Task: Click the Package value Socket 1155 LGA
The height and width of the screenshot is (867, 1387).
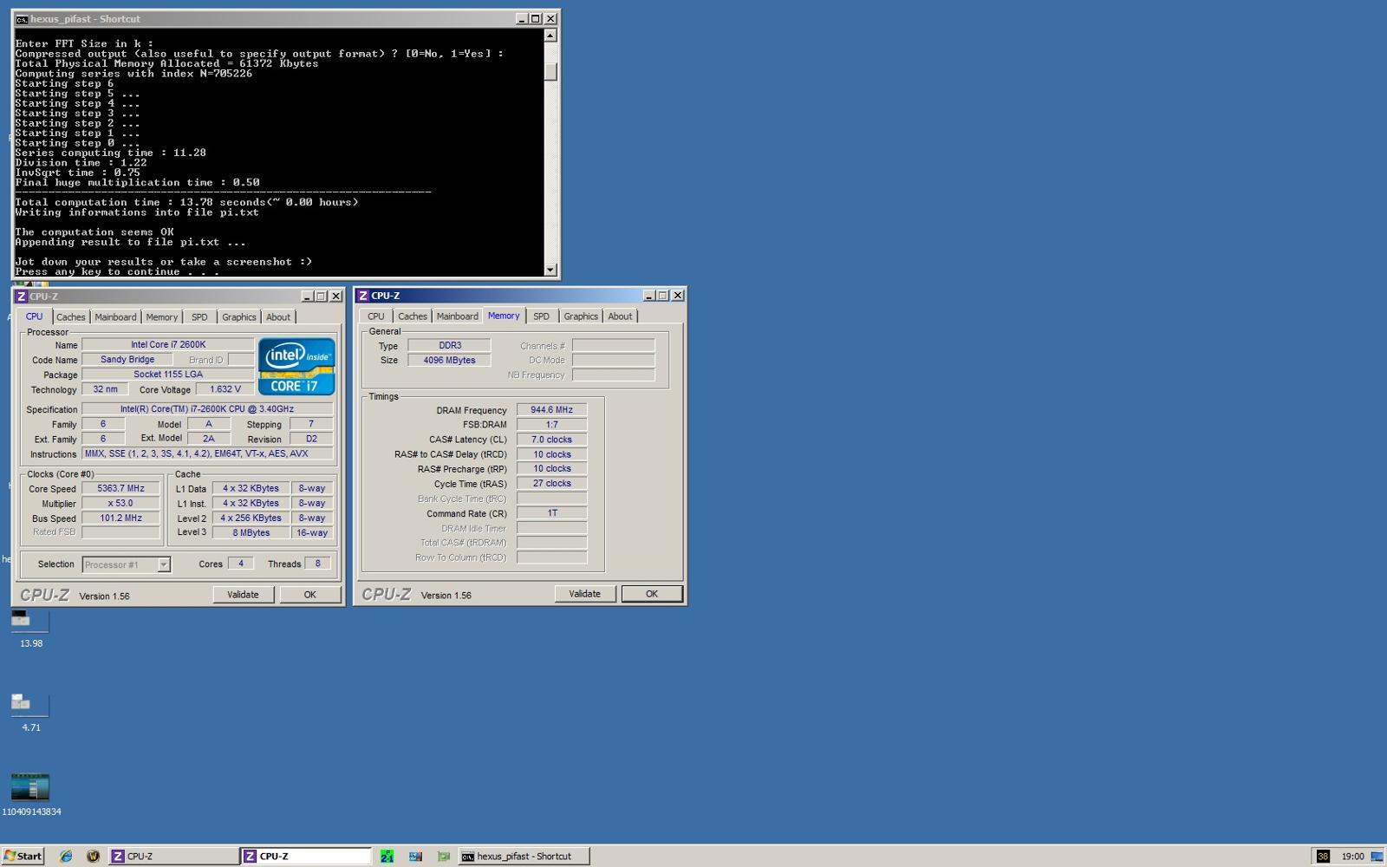Action: [168, 374]
